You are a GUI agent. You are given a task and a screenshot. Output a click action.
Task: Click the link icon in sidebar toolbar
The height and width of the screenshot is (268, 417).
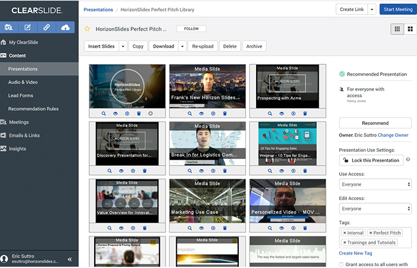click(46, 27)
